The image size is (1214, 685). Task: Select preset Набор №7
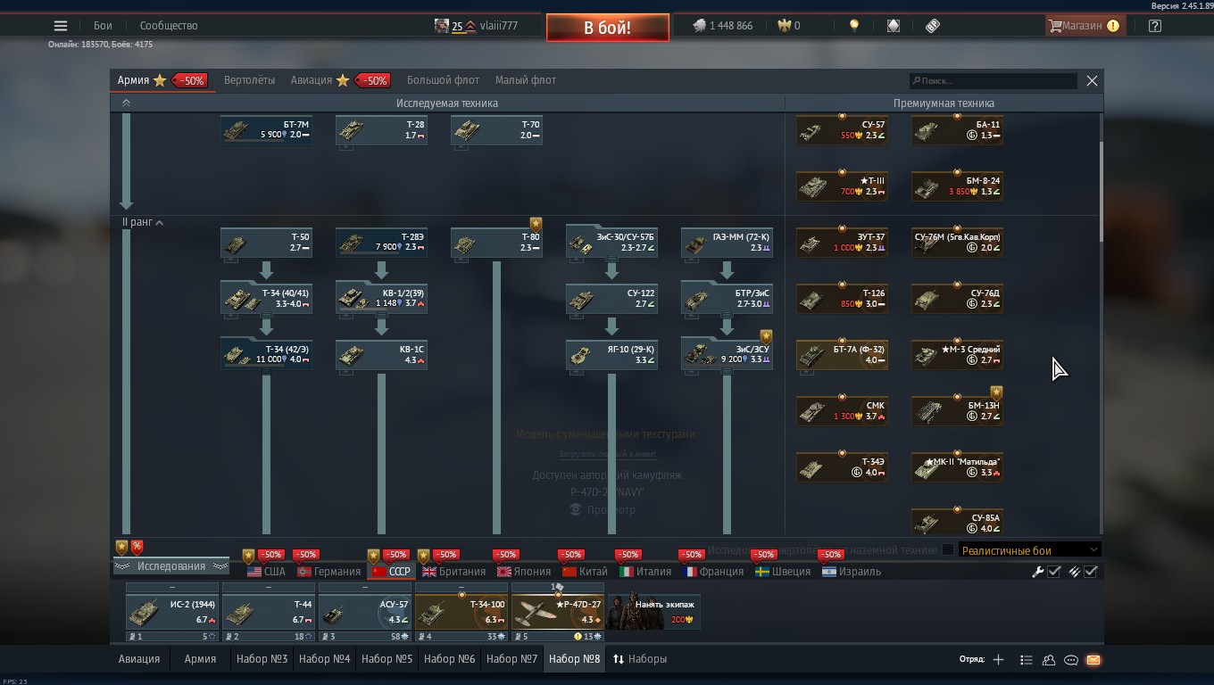coord(511,659)
